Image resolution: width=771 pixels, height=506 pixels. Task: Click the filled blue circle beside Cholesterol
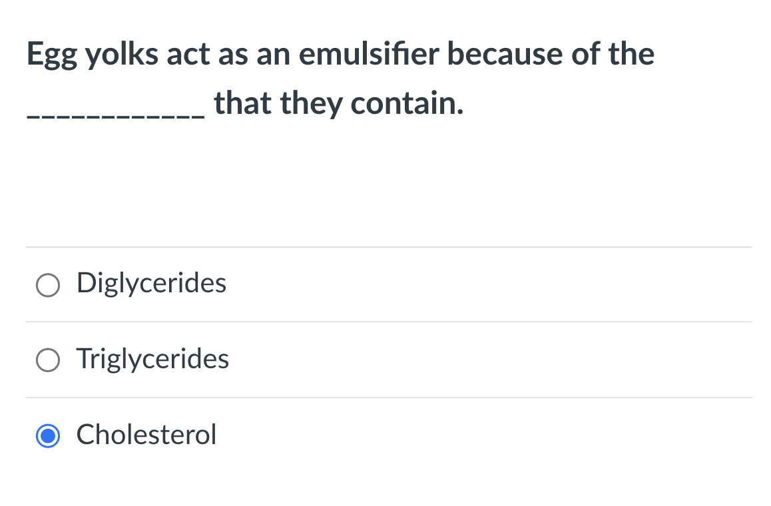47,436
